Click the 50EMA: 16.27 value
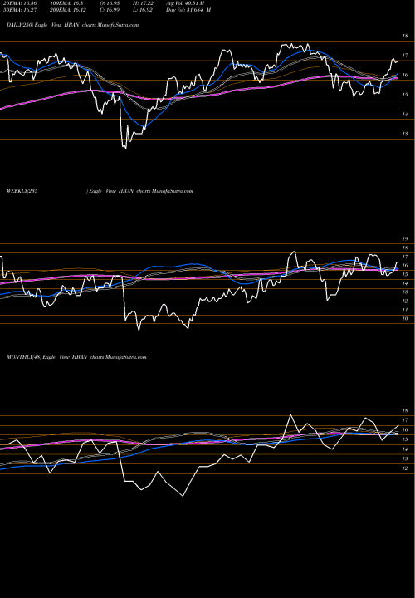This screenshot has width=415, height=598. click(x=18, y=10)
